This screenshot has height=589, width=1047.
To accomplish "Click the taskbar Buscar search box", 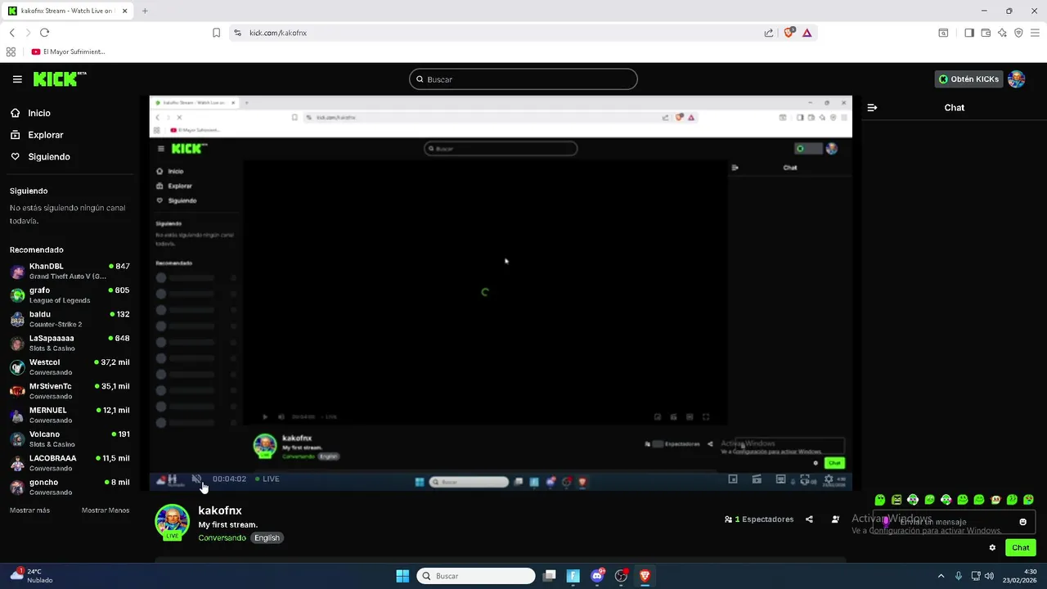I will coord(476,576).
